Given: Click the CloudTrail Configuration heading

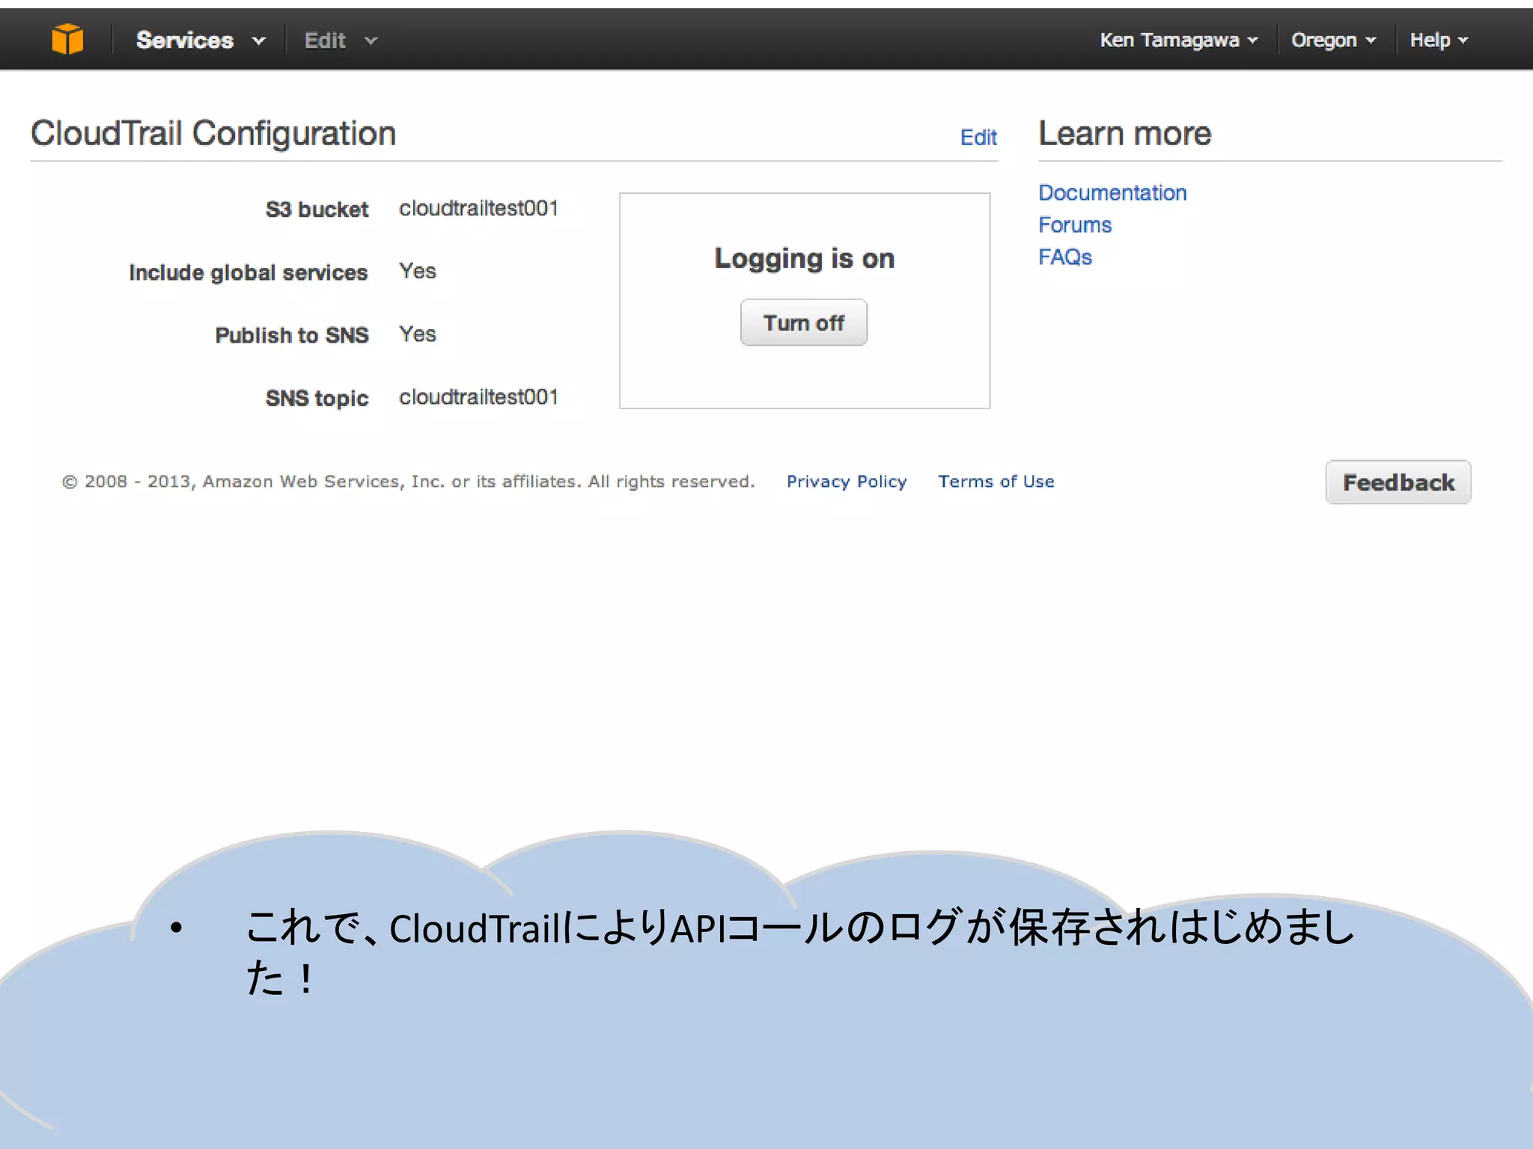Looking at the screenshot, I should pos(213,133).
